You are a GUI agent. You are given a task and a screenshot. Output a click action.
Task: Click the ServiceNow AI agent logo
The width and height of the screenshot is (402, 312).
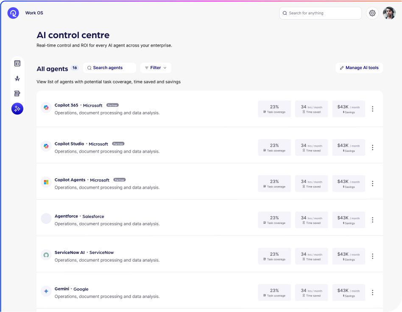click(x=46, y=255)
